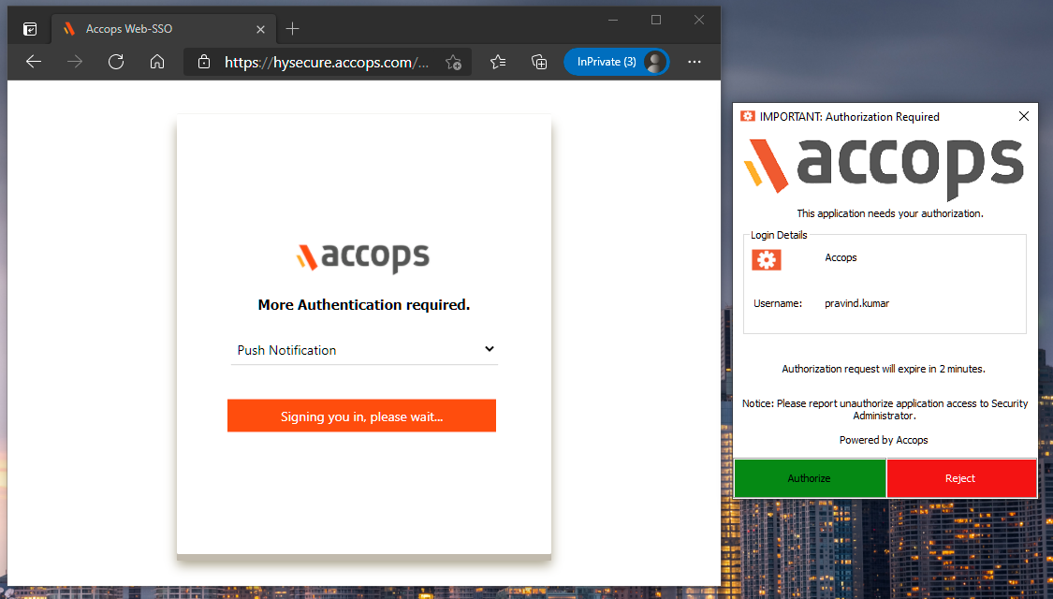Authorize the login request

[x=809, y=478]
